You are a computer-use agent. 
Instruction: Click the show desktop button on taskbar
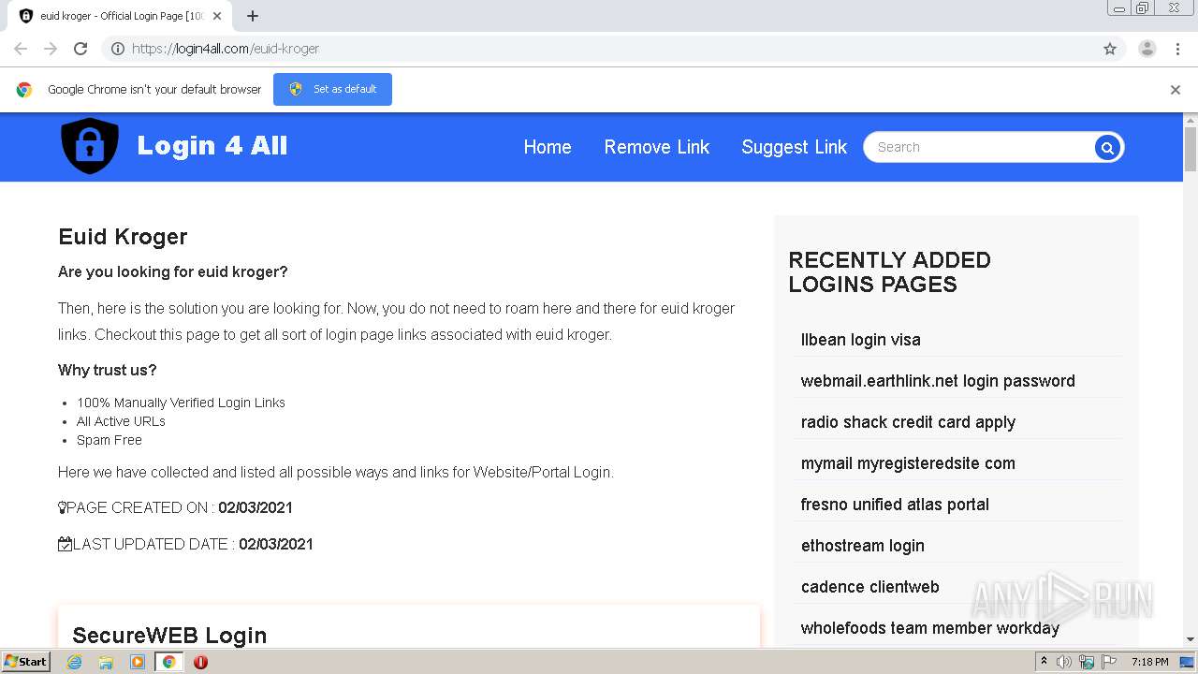(x=1187, y=662)
